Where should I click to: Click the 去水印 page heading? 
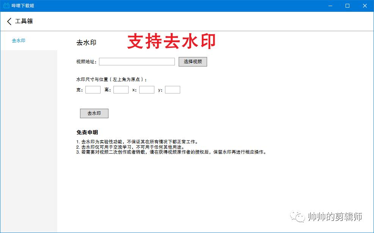click(x=86, y=43)
